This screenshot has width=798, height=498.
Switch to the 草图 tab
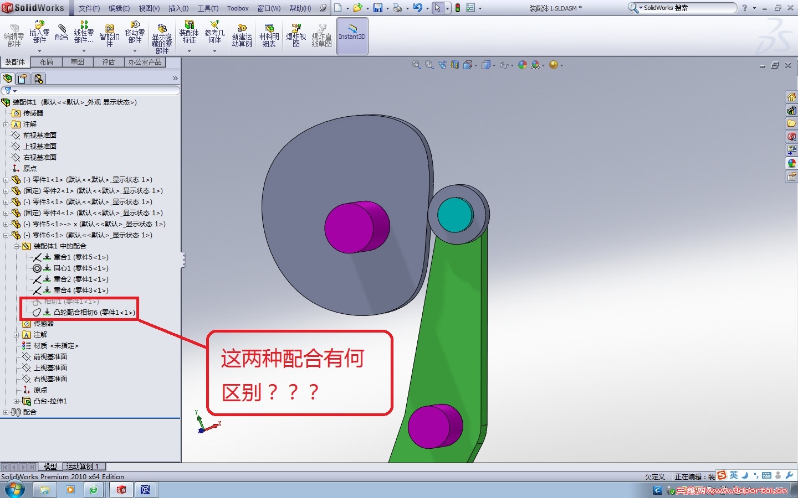pos(78,62)
